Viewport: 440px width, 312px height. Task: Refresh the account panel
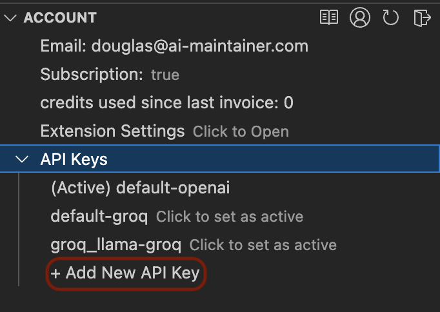click(390, 17)
